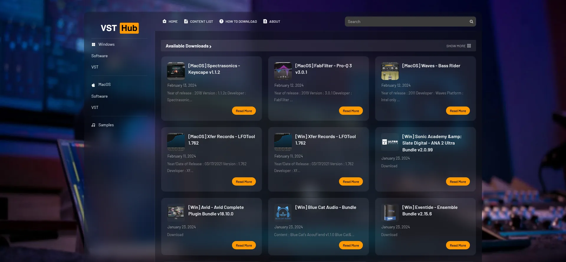The image size is (566, 262).
Task: Click the Home house icon
Action: 164,21
